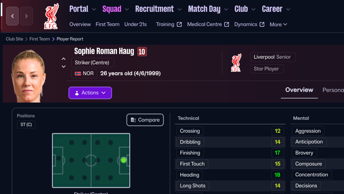The image size is (344, 194).
Task: Click the up chevron to switch player
Action: tap(63, 58)
